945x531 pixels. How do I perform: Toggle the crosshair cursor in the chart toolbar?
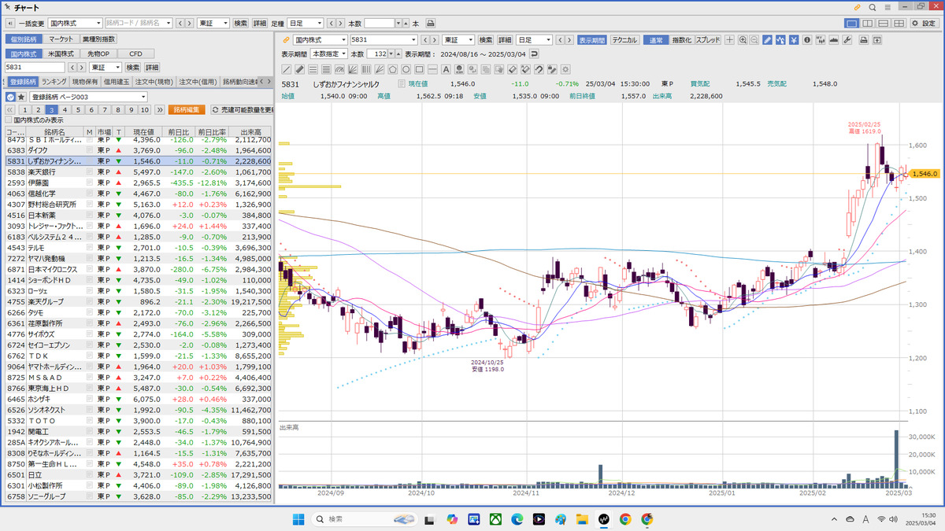coord(729,39)
